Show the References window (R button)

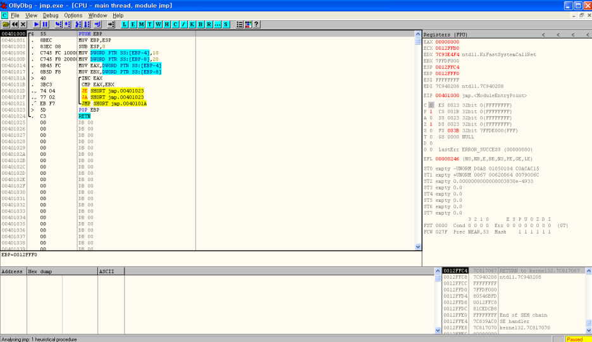209,25
